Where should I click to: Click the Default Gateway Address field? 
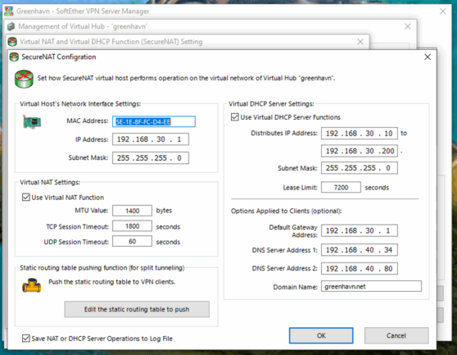point(360,230)
